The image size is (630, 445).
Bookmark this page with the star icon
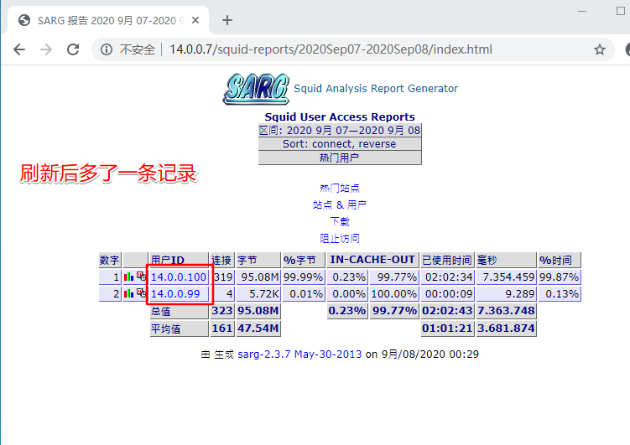600,49
